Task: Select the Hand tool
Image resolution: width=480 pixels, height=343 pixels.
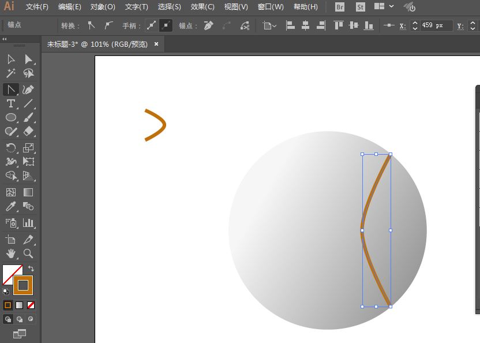Action: coord(11,253)
